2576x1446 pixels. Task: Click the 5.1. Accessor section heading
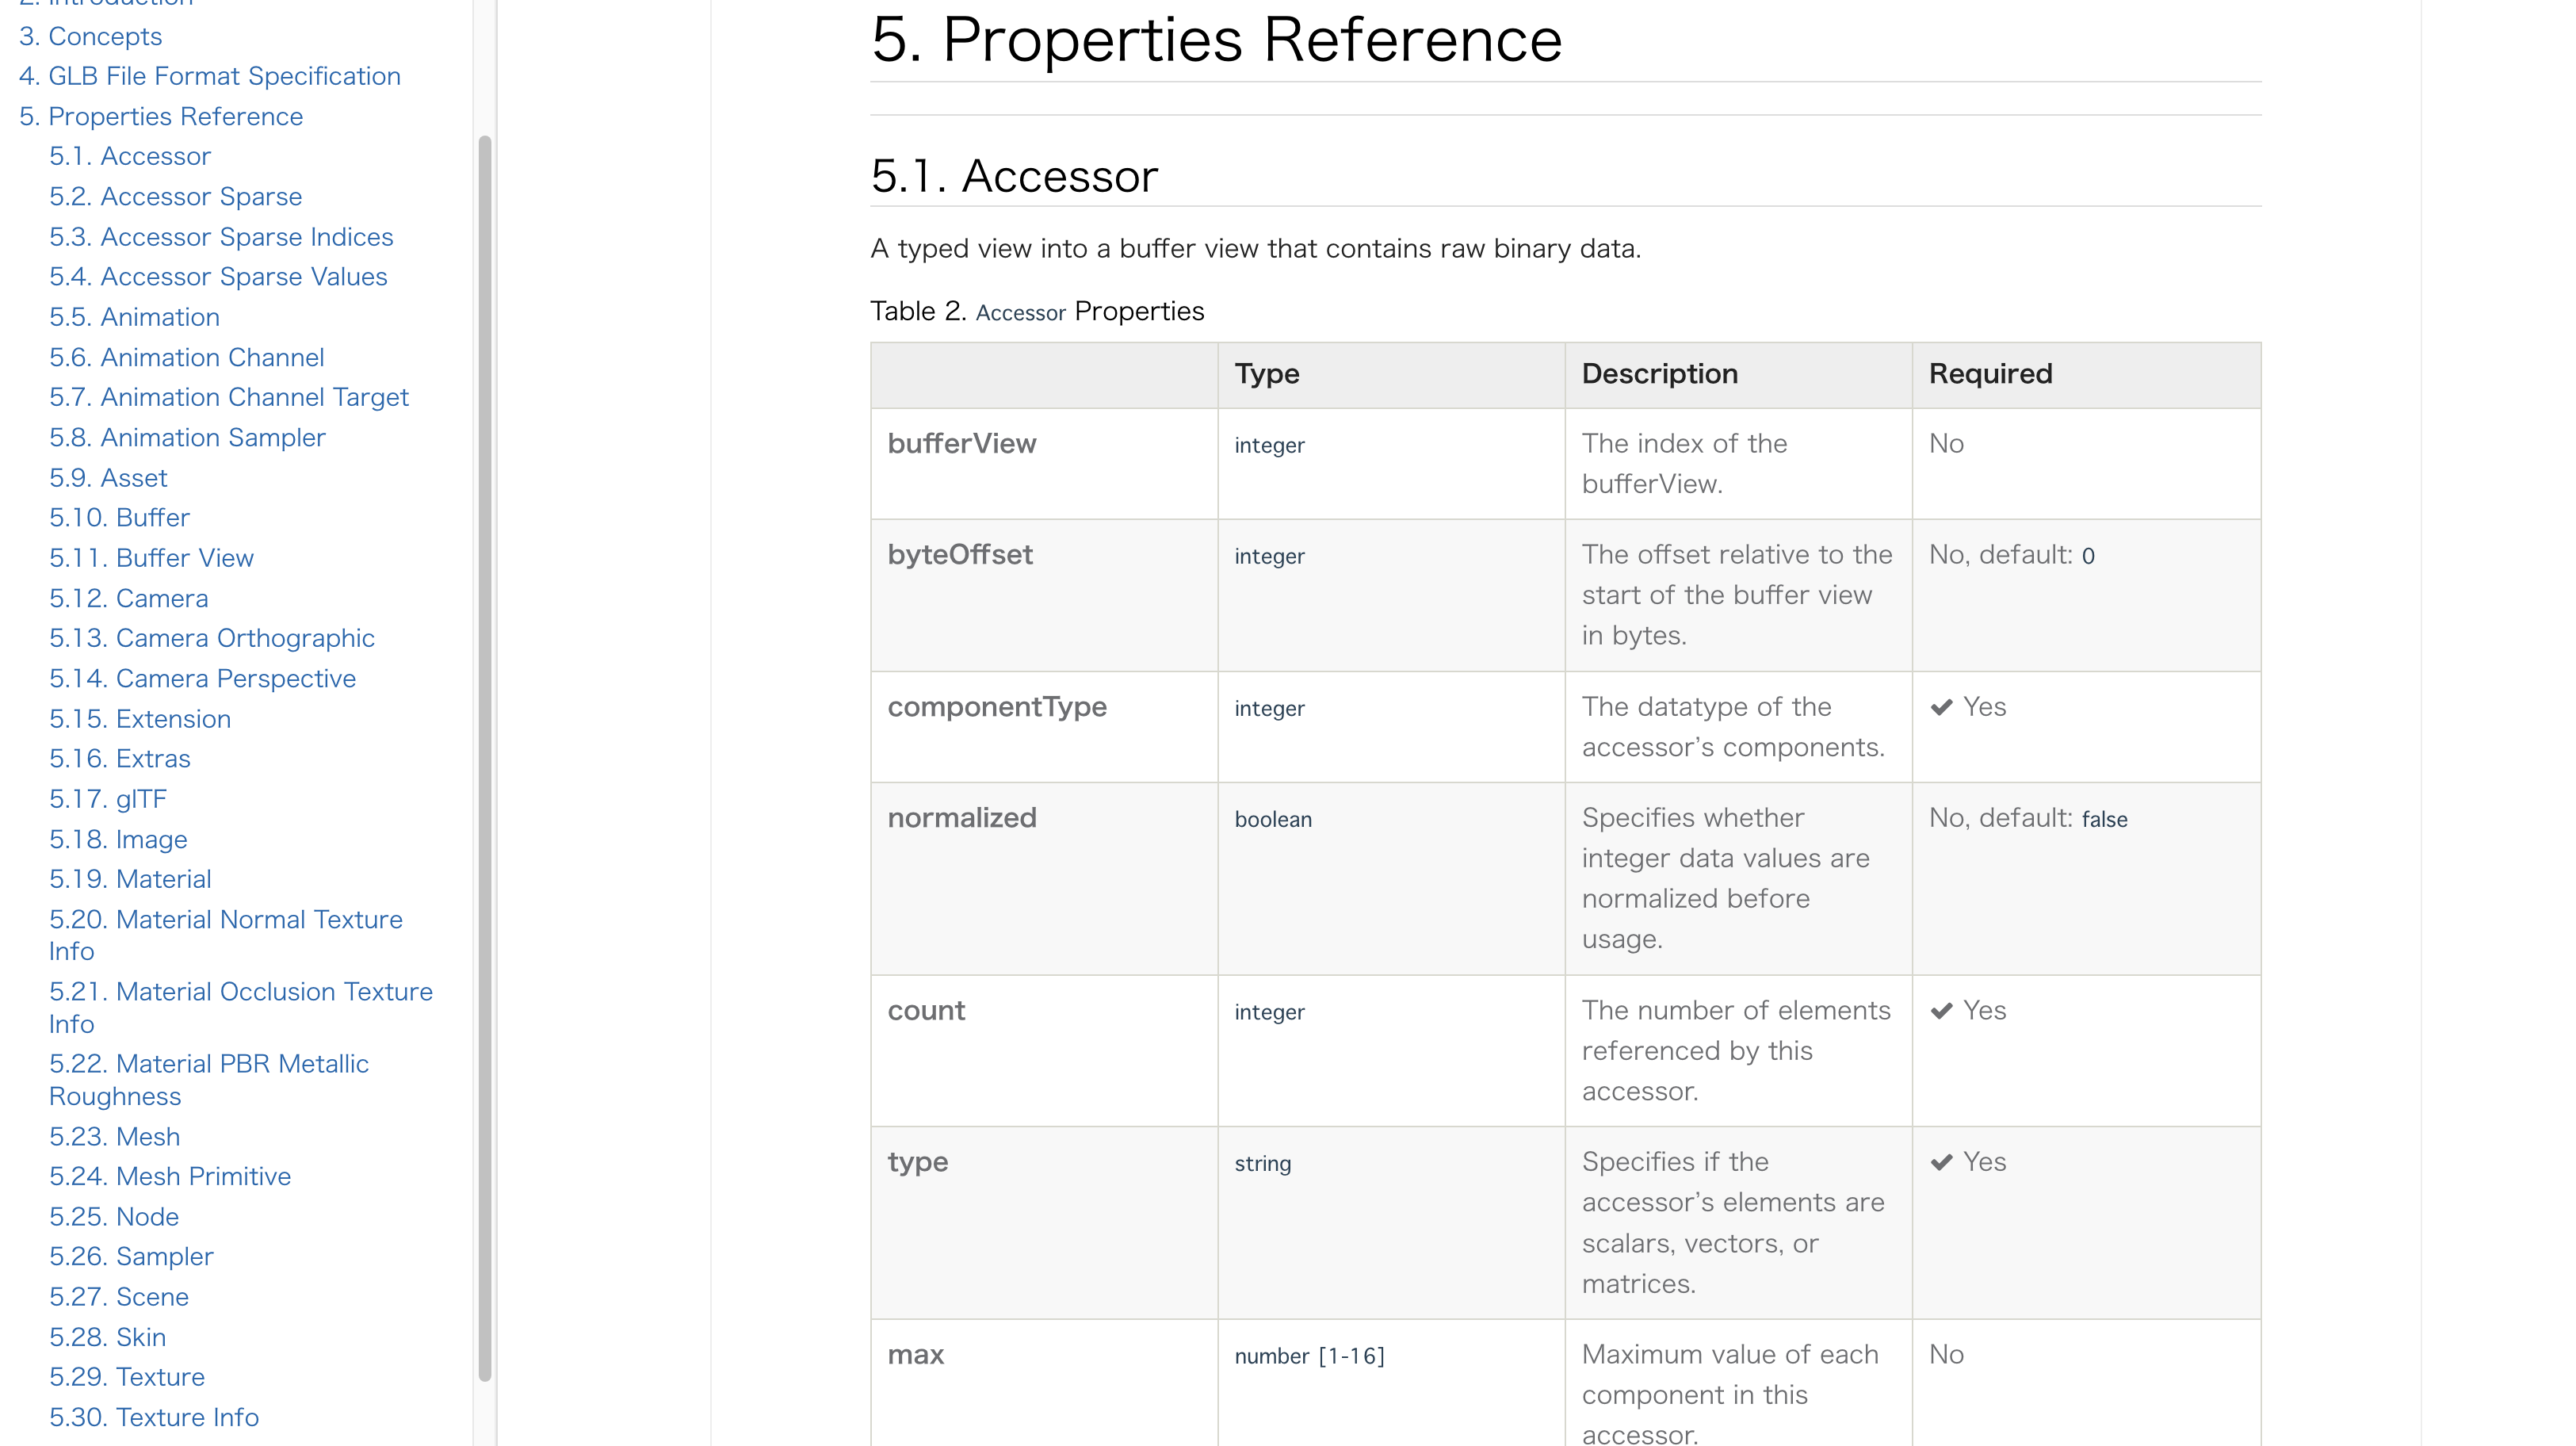[1014, 176]
